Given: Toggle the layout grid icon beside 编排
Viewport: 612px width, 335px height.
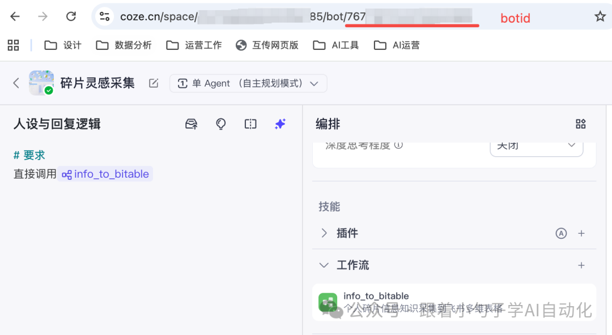Looking at the screenshot, I should tap(581, 124).
